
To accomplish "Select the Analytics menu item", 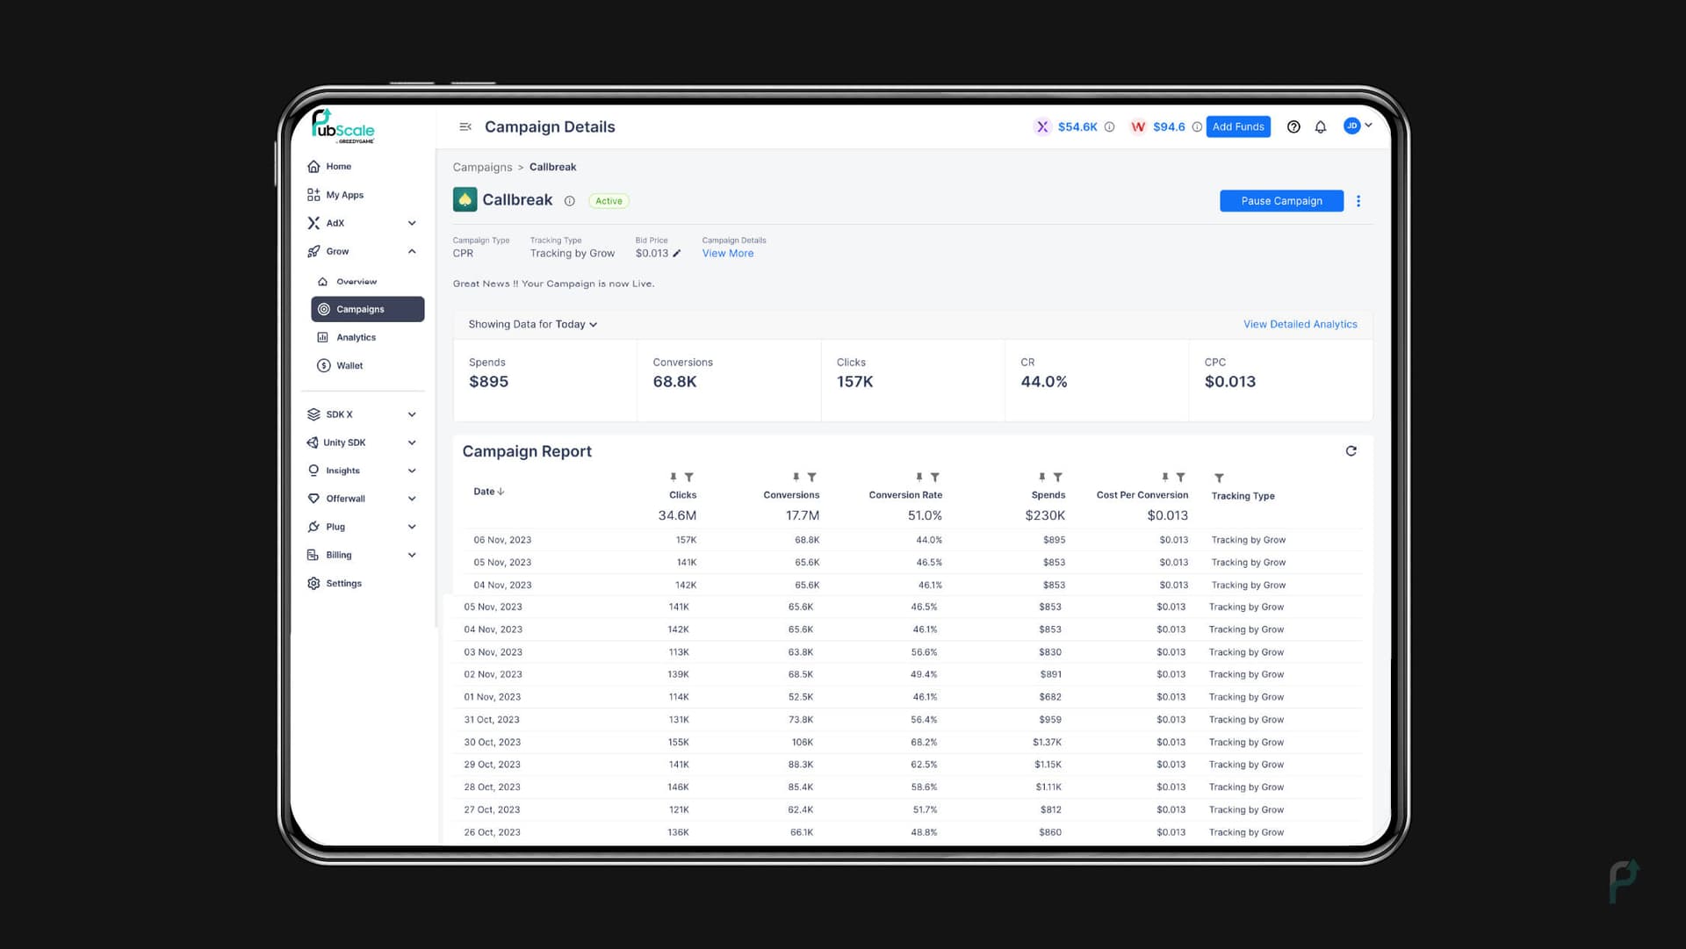I will pyautogui.click(x=356, y=337).
